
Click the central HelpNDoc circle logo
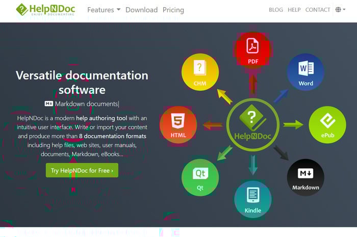tap(253, 125)
